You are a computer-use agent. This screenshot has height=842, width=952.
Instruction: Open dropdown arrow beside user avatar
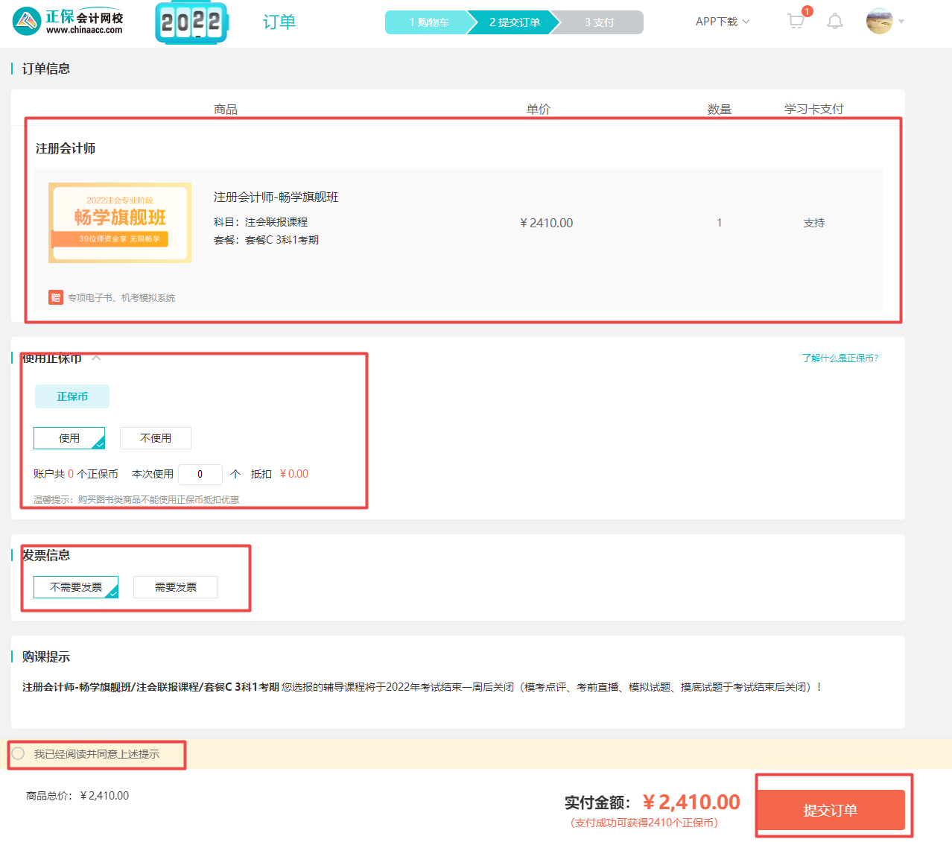pyautogui.click(x=901, y=22)
